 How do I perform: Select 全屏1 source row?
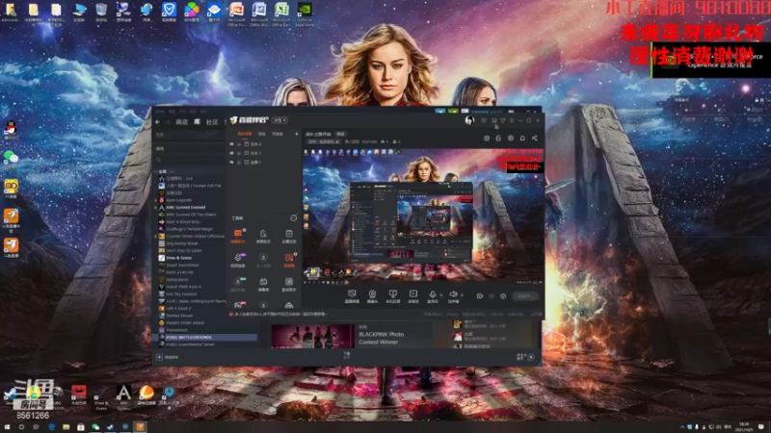[263, 162]
